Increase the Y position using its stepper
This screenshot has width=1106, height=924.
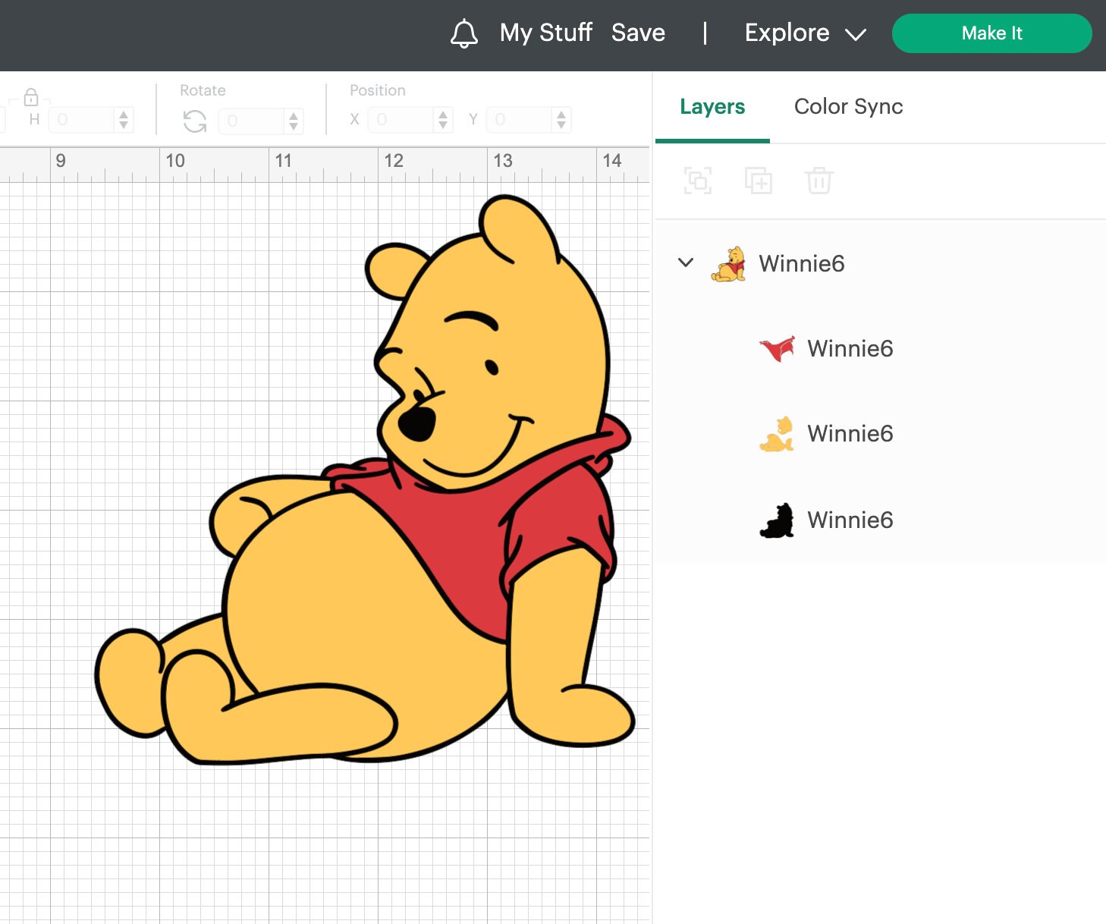coord(561,115)
